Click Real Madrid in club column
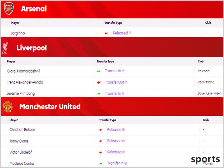224x168 pixels. tap(206, 82)
